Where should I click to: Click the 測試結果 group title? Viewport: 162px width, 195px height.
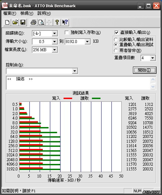pyautogui.click(x=81, y=93)
